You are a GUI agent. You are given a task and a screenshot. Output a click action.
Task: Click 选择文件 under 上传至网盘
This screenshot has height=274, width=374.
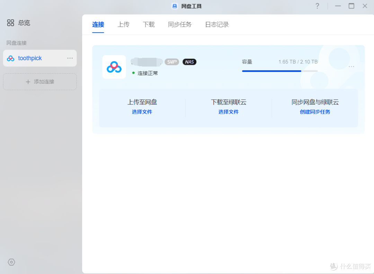(142, 112)
